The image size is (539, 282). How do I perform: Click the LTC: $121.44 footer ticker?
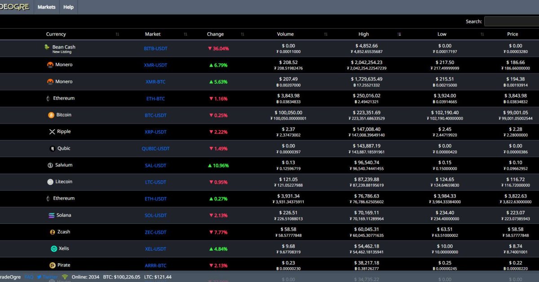click(x=158, y=277)
